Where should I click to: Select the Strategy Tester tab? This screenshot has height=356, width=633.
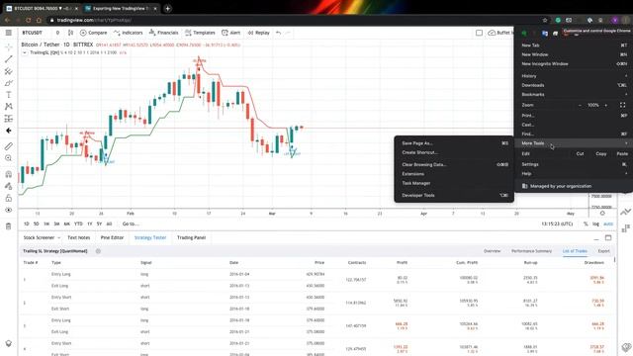(150, 237)
